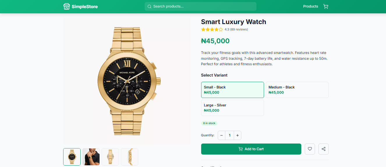The height and width of the screenshot is (167, 386).
Task: Click the cart icon inside Add to Cart
Action: [x=240, y=149]
